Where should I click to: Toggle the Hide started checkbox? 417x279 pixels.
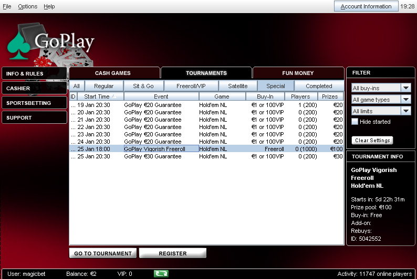click(355, 122)
